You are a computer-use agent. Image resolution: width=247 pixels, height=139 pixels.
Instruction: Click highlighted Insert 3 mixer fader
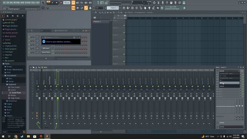point(58,99)
